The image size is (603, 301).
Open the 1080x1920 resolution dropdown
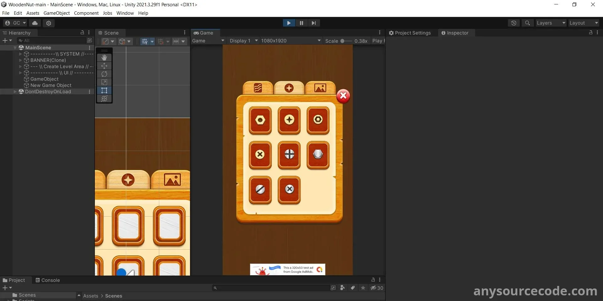pos(291,41)
